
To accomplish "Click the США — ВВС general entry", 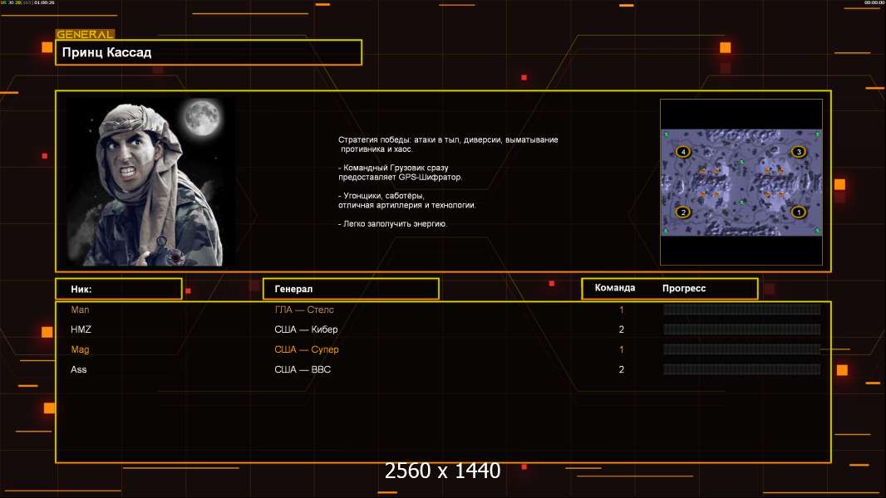I will (x=303, y=369).
